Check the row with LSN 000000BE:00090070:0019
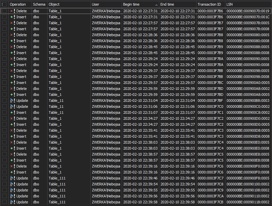 coord(5,11)
